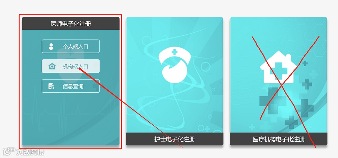Select the 护士电子化注册 label bar
The image size is (338, 158).
[175, 139]
